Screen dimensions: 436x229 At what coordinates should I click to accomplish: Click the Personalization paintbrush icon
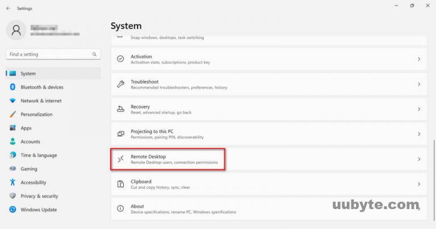click(12, 114)
